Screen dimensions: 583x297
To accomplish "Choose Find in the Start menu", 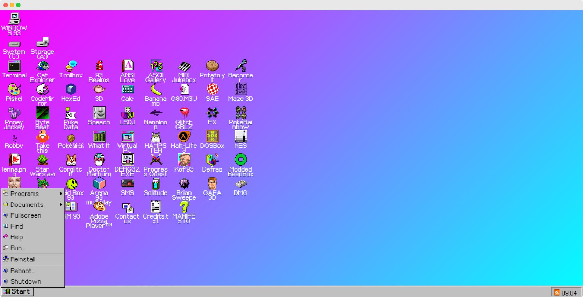I will (x=33, y=226).
